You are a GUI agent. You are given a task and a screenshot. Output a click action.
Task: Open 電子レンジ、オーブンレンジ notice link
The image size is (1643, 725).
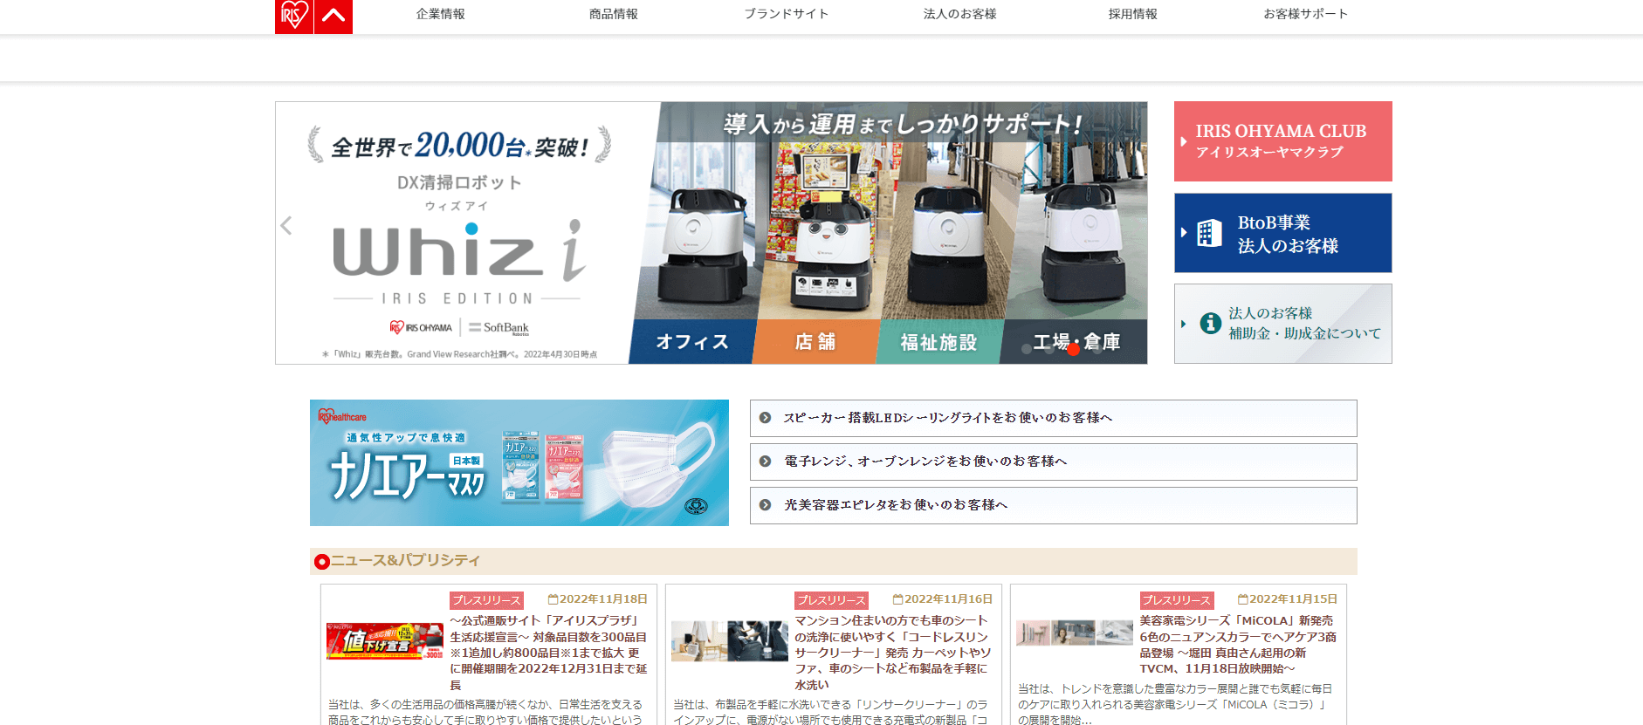pyautogui.click(x=1053, y=462)
